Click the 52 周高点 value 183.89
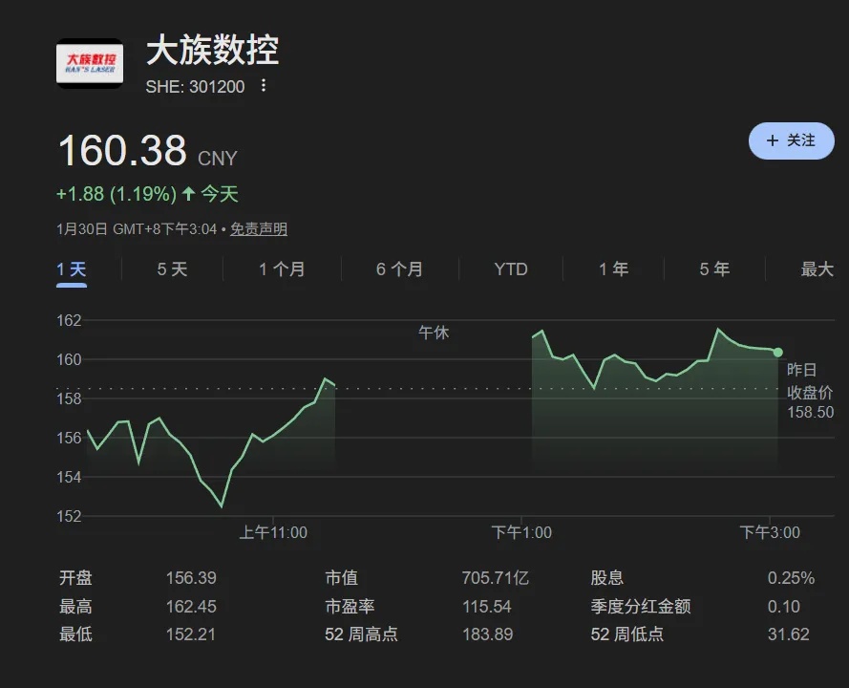Viewport: 849px width, 688px height. 487,634
